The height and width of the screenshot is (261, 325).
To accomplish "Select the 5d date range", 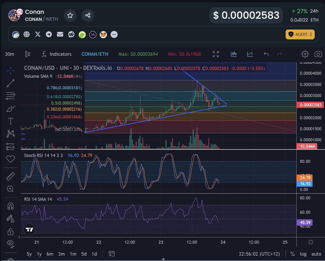I will (x=84, y=254).
